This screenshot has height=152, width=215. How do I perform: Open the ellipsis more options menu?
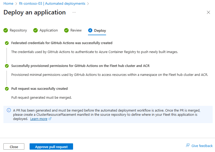tap(74, 12)
